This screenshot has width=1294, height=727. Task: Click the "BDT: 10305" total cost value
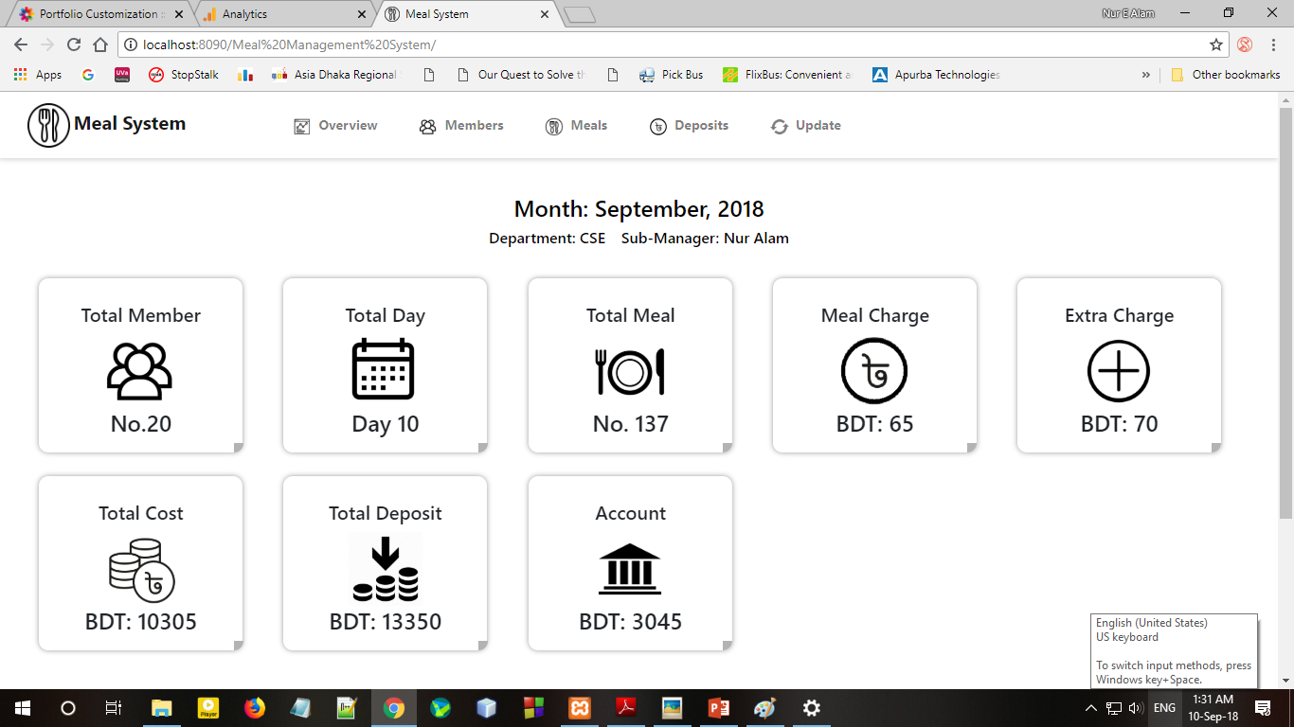[x=140, y=622]
